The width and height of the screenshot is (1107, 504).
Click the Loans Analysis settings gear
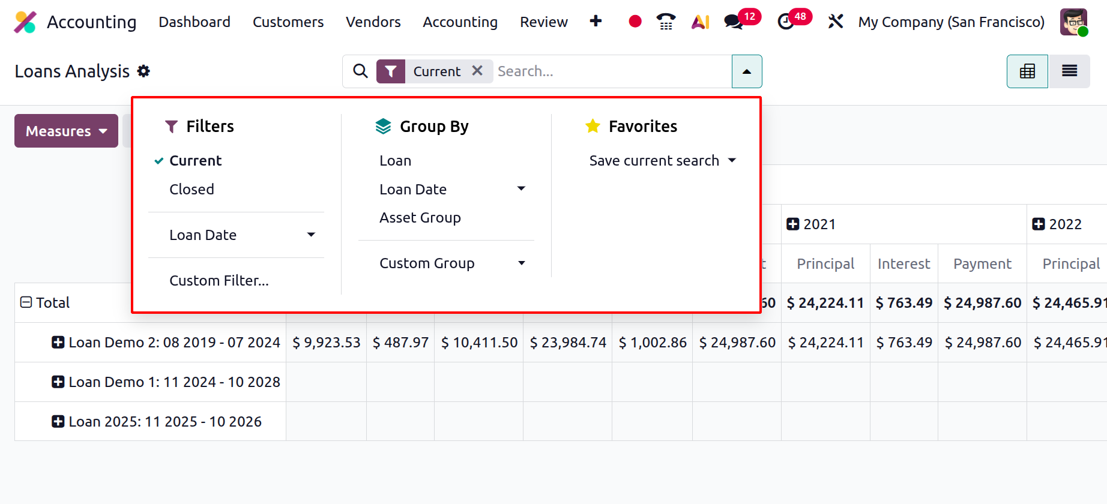click(143, 71)
